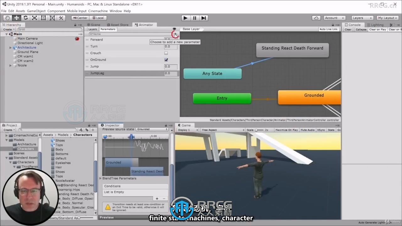Screen dimensions: 402x226
Task: Add a condition with plus button
Action: pyautogui.click(x=157, y=198)
